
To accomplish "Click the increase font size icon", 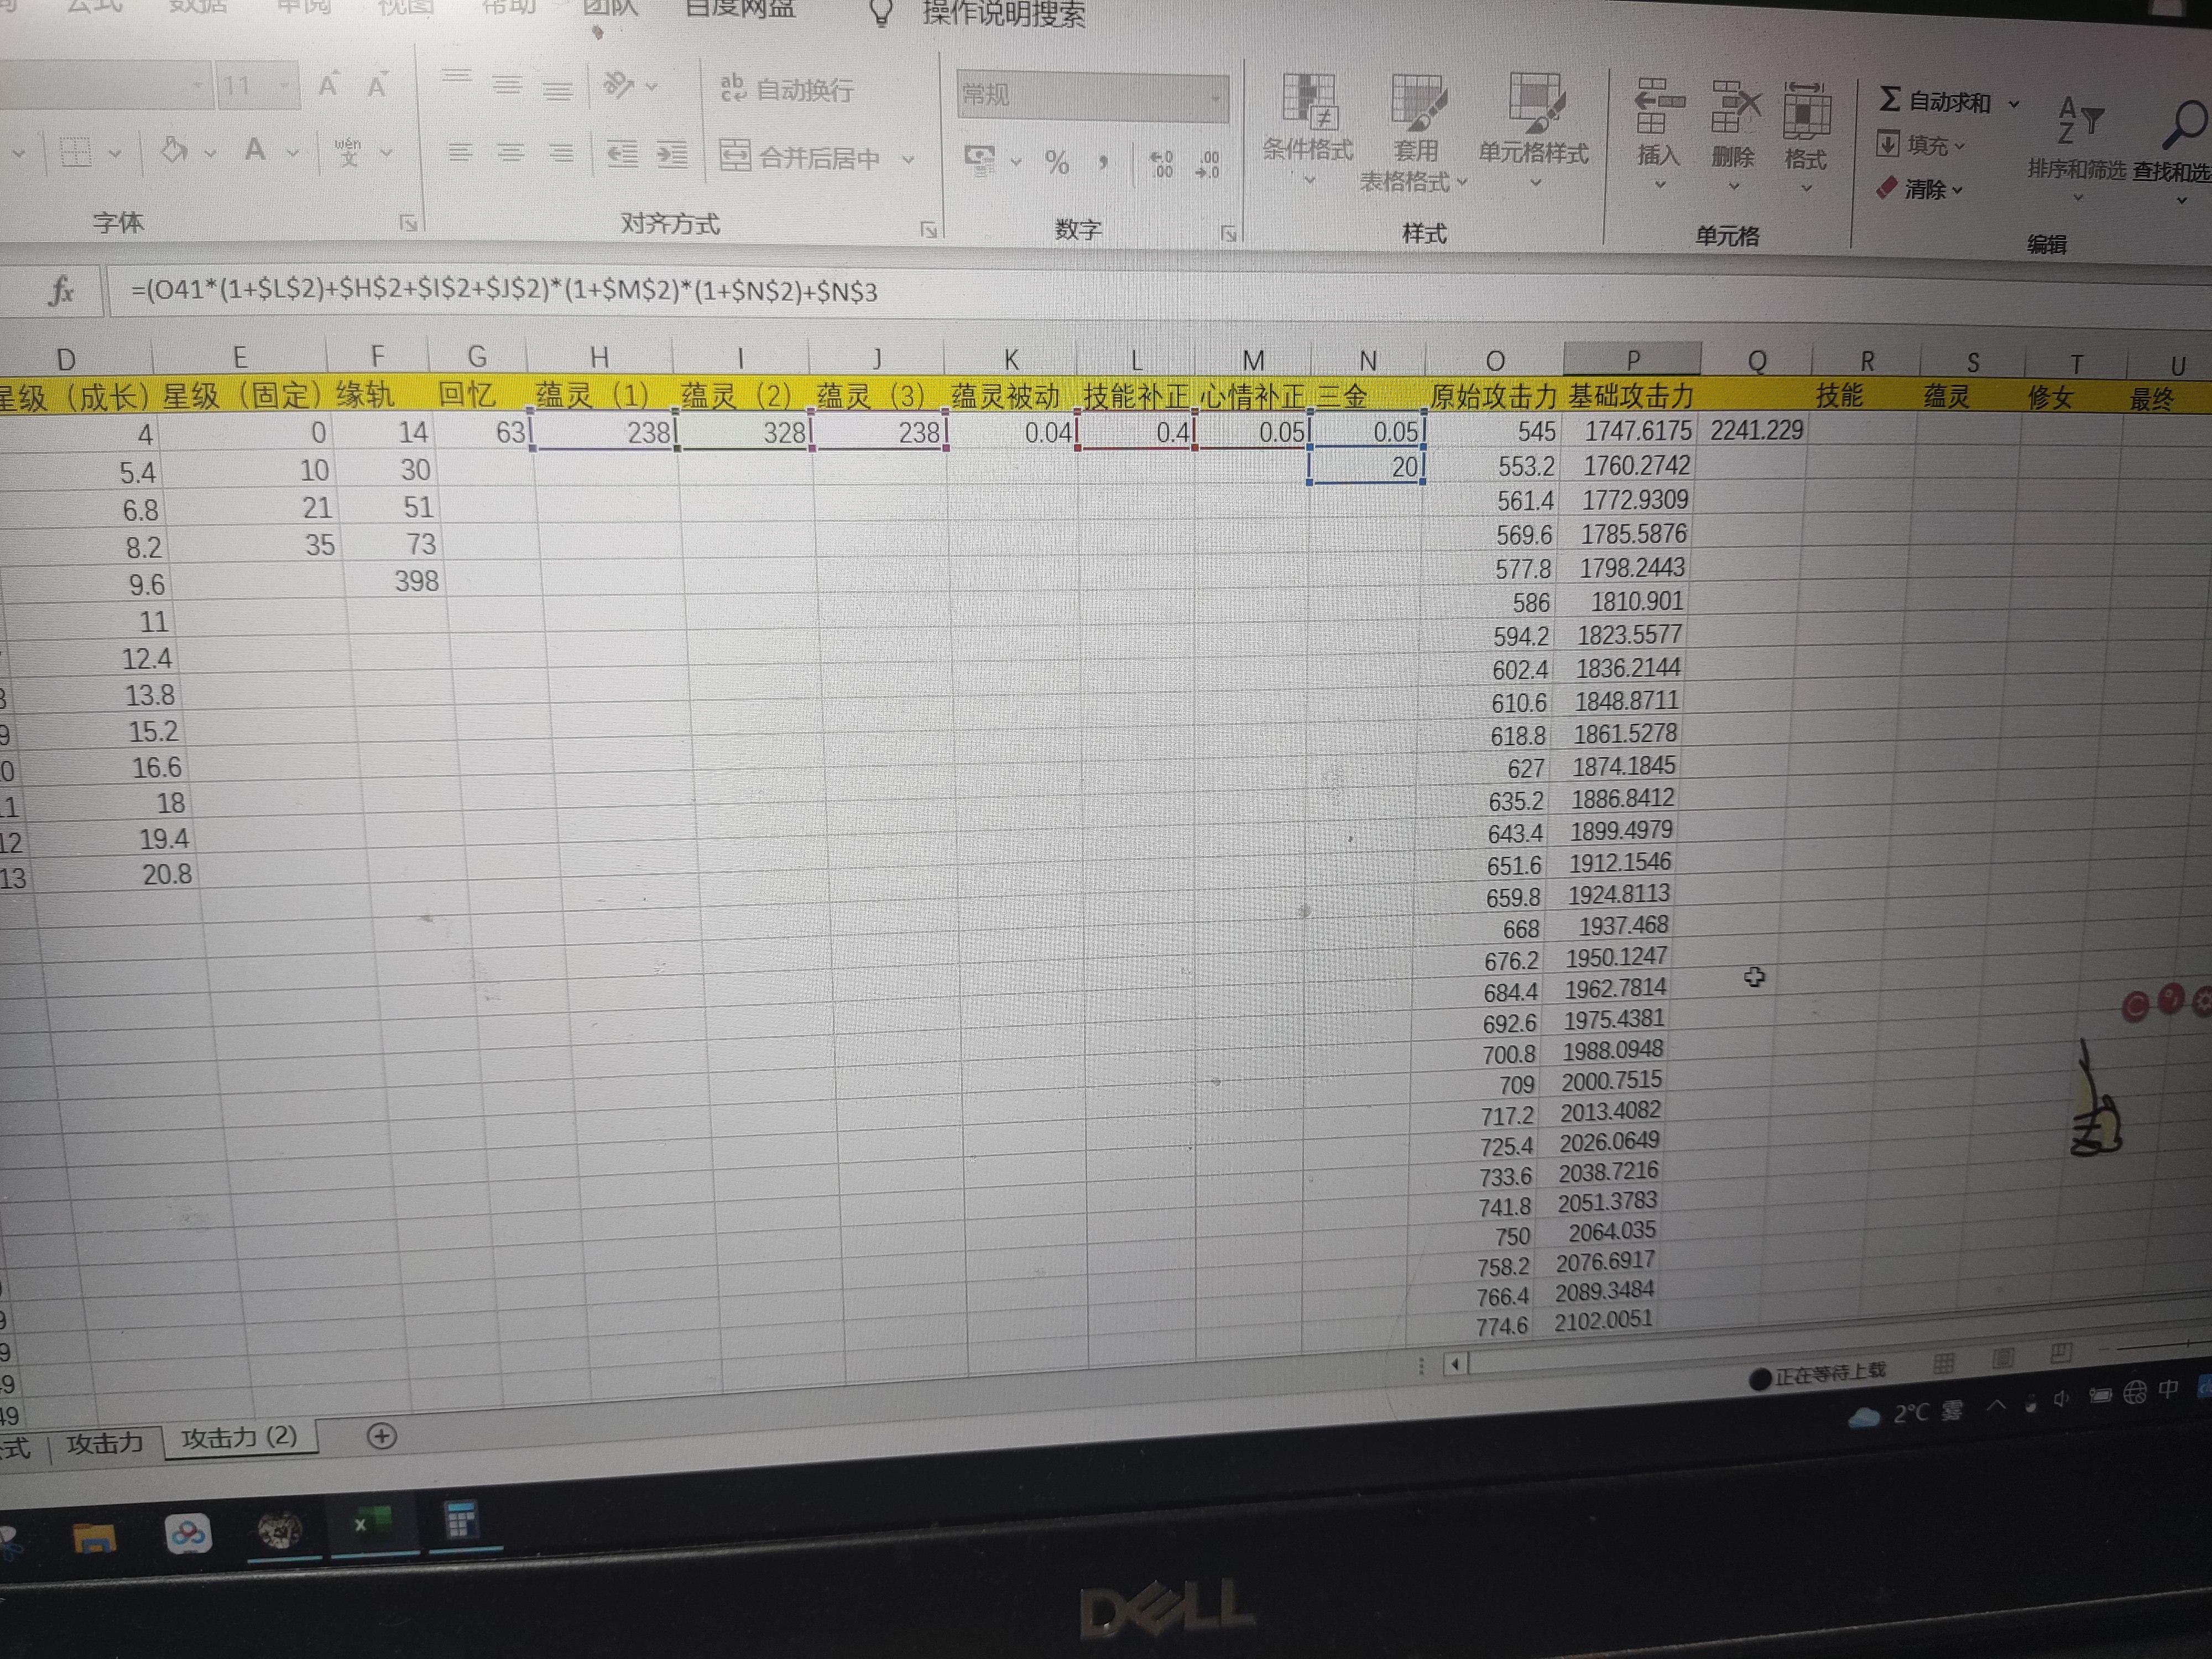I will click(328, 85).
